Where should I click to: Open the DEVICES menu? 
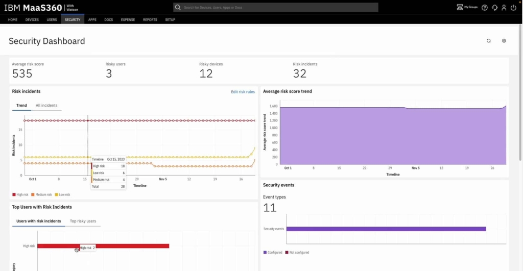pos(32,20)
